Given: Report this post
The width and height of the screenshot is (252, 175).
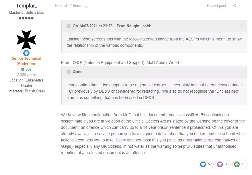Looking at the screenshot, I should pos(216,5).
